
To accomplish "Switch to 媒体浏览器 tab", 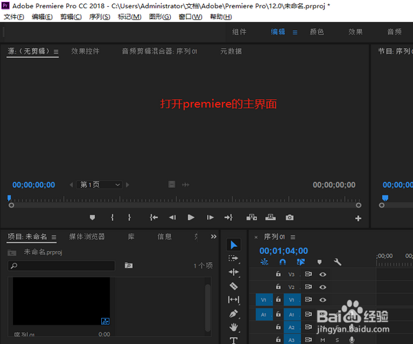I will [x=87, y=237].
